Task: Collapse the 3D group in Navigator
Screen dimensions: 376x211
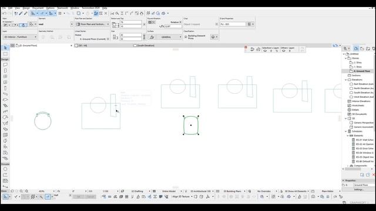Action: [x=346, y=118]
